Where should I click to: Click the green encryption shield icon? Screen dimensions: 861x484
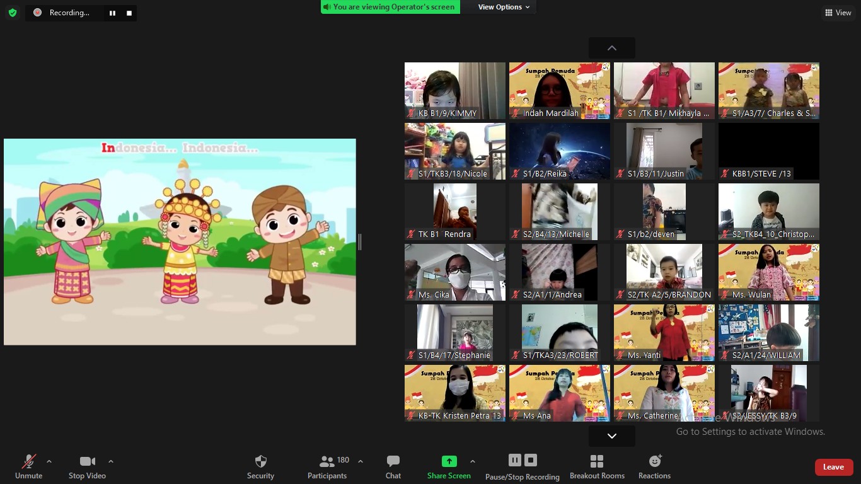pyautogui.click(x=13, y=13)
